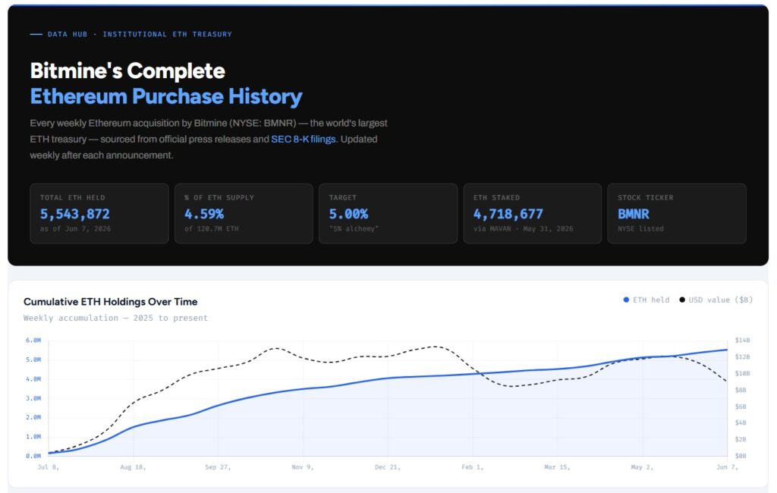The height and width of the screenshot is (493, 777).
Task: Click the 'of 120.7M ETH' caption
Action: (212, 229)
